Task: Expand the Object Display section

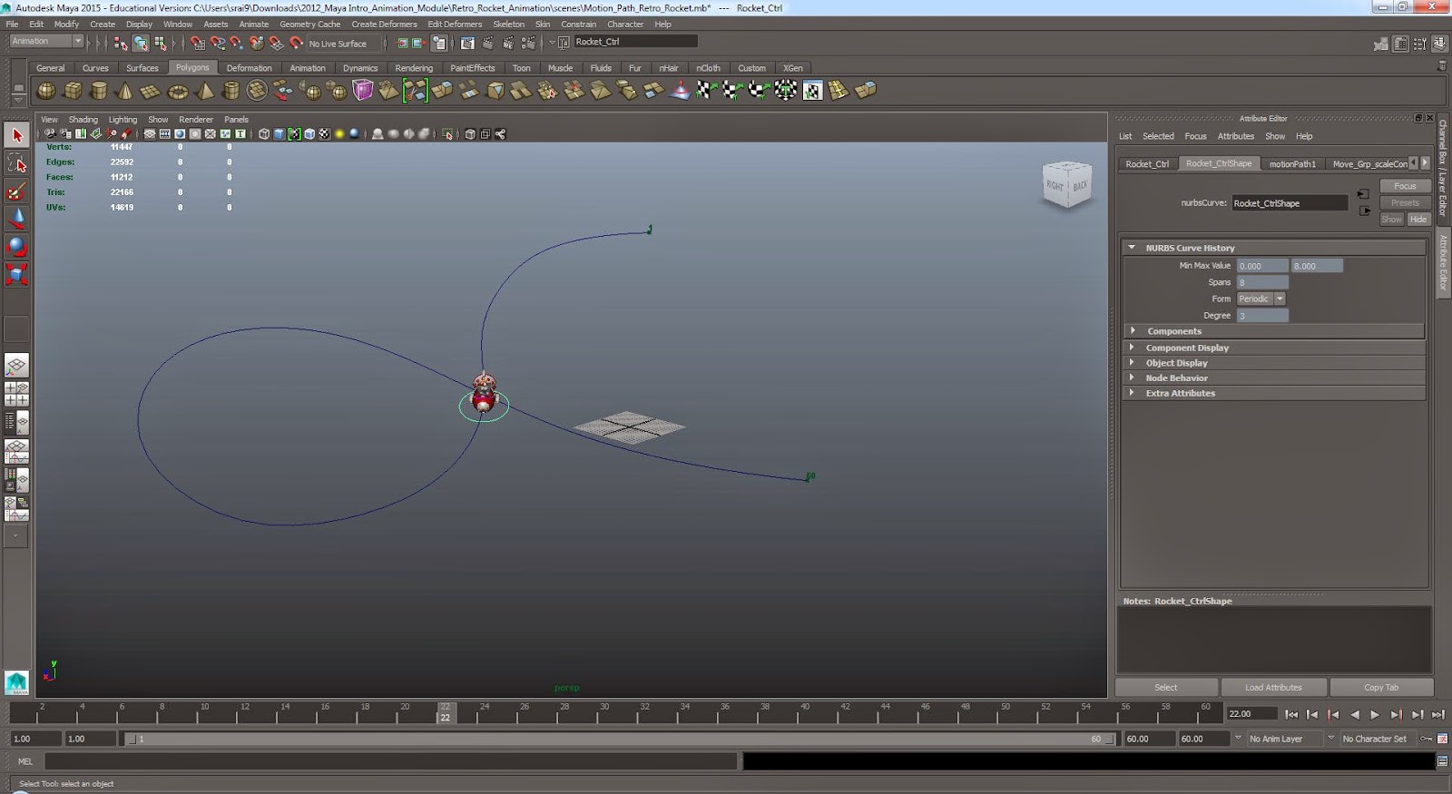Action: tap(1132, 363)
